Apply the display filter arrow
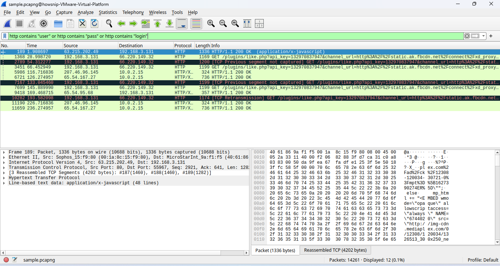Image resolution: width=500 pixels, height=266 pixels. click(475, 36)
